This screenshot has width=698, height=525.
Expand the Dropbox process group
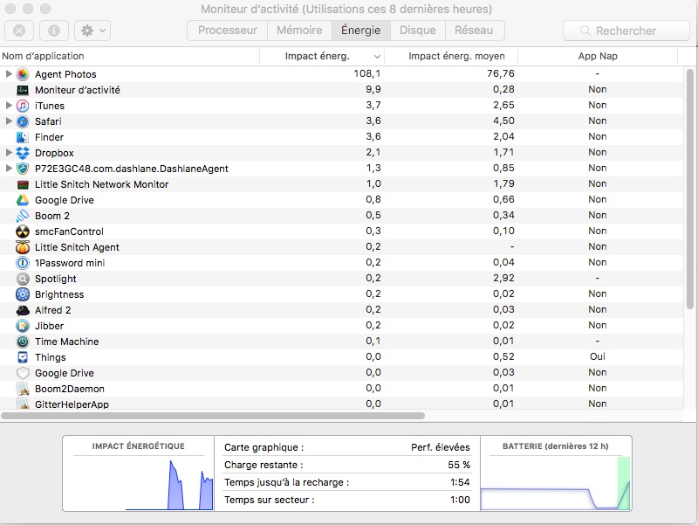(x=9, y=152)
